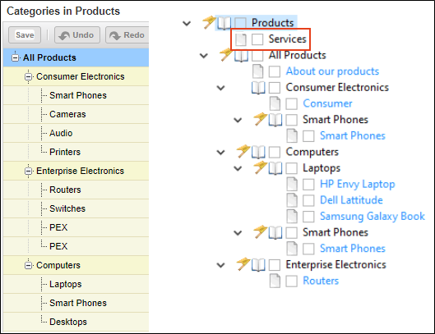
Task: Click the page icon before HP Envy Laptop
Action: pyautogui.click(x=292, y=184)
